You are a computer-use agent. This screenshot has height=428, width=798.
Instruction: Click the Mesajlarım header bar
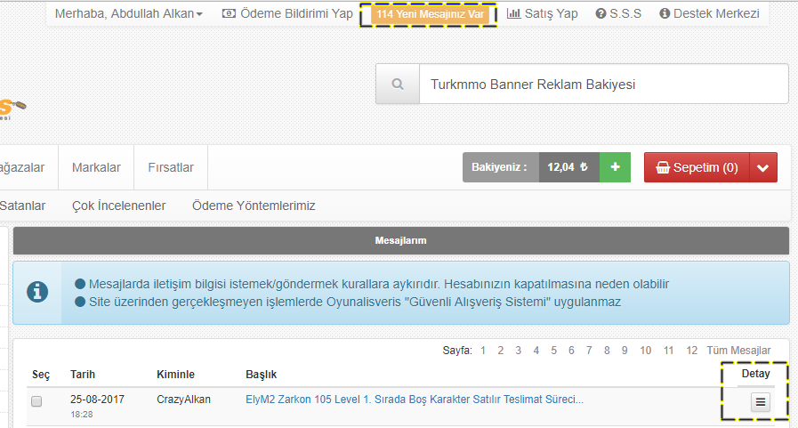click(x=401, y=241)
